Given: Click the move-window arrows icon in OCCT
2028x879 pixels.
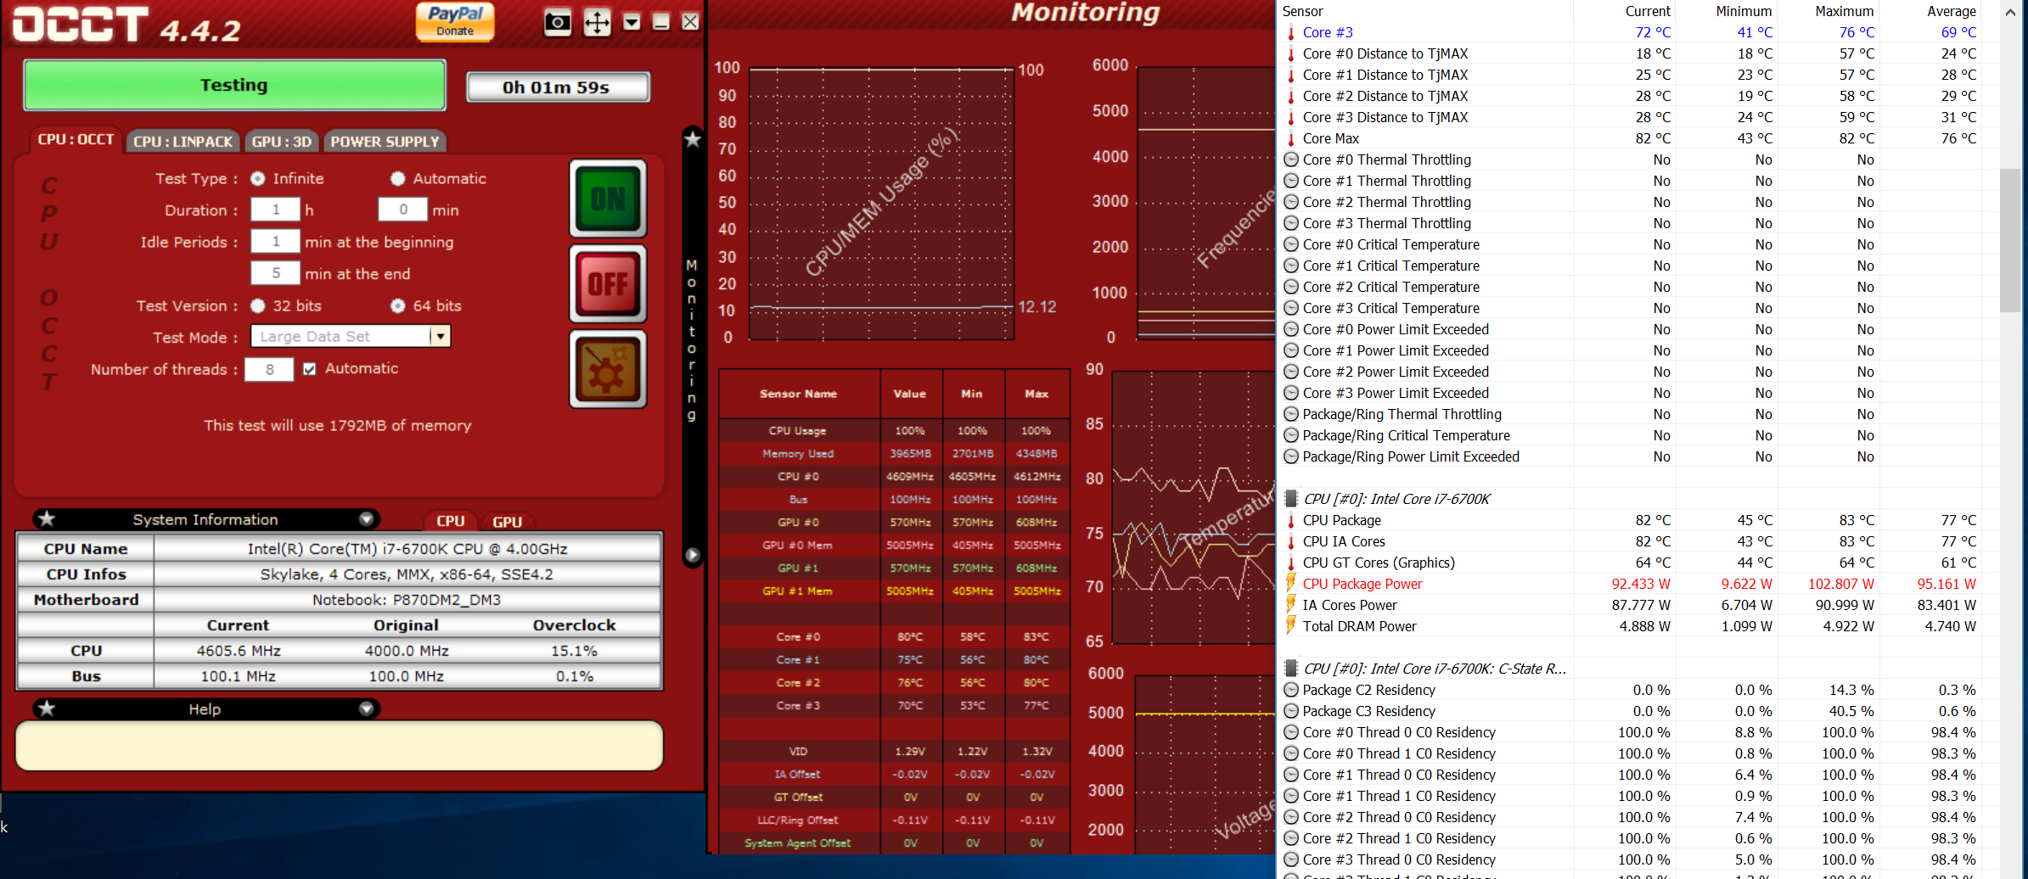Looking at the screenshot, I should (x=598, y=22).
